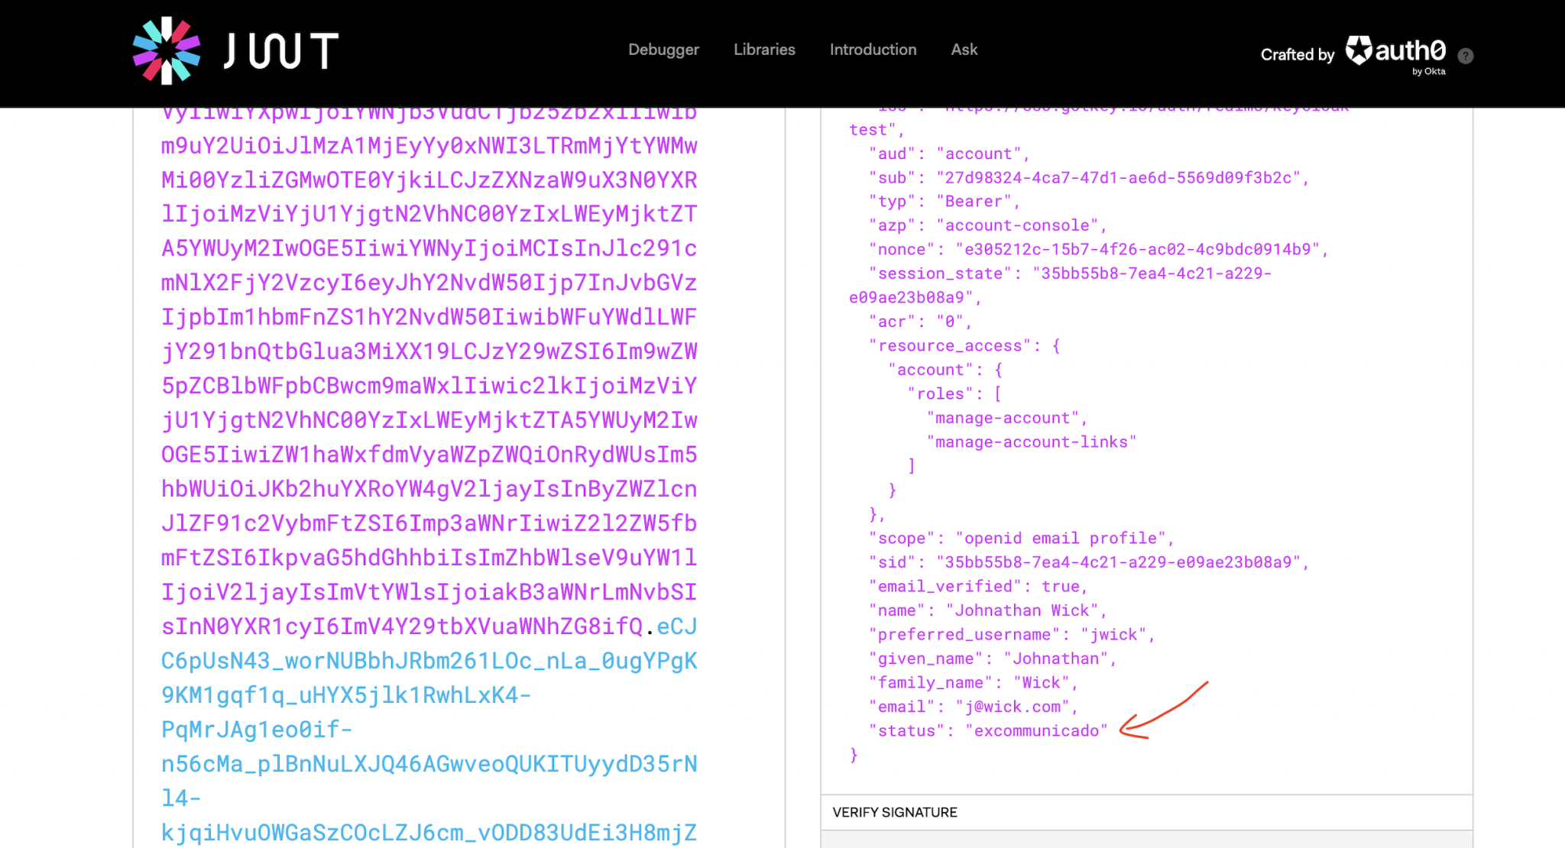Click the 'nonce' value in decoded payload
The height and width of the screenshot is (848, 1565).
(x=1137, y=250)
